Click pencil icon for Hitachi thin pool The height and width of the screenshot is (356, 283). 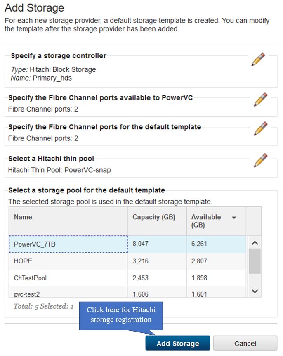point(261,160)
